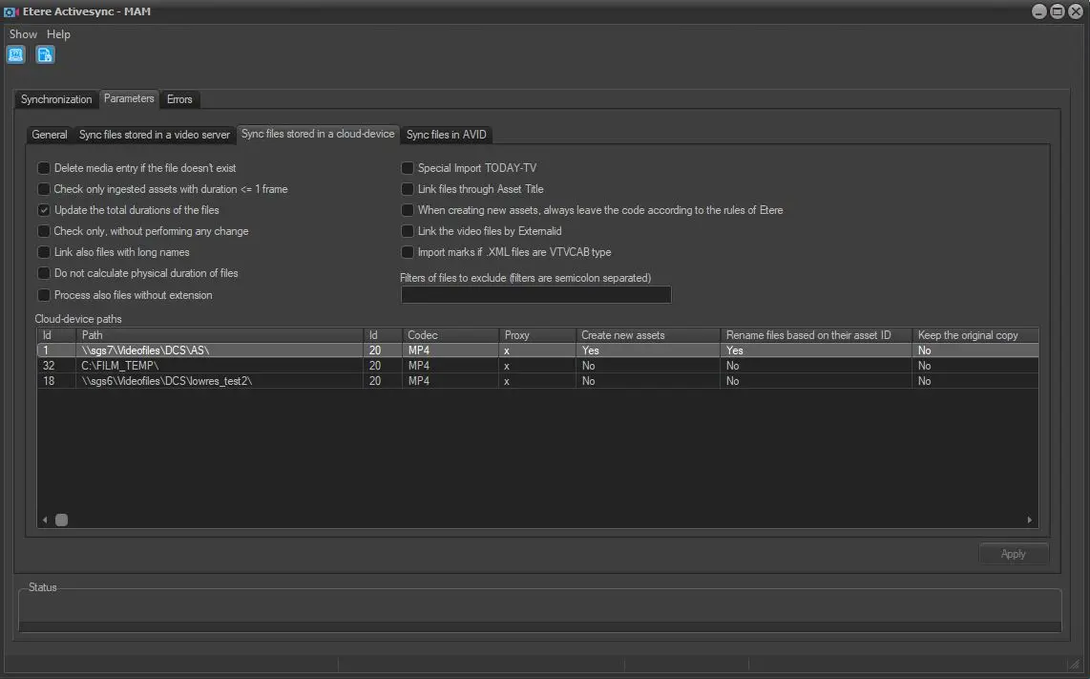Tick Link files through Asset Title
The height and width of the screenshot is (679, 1090).
[408, 189]
